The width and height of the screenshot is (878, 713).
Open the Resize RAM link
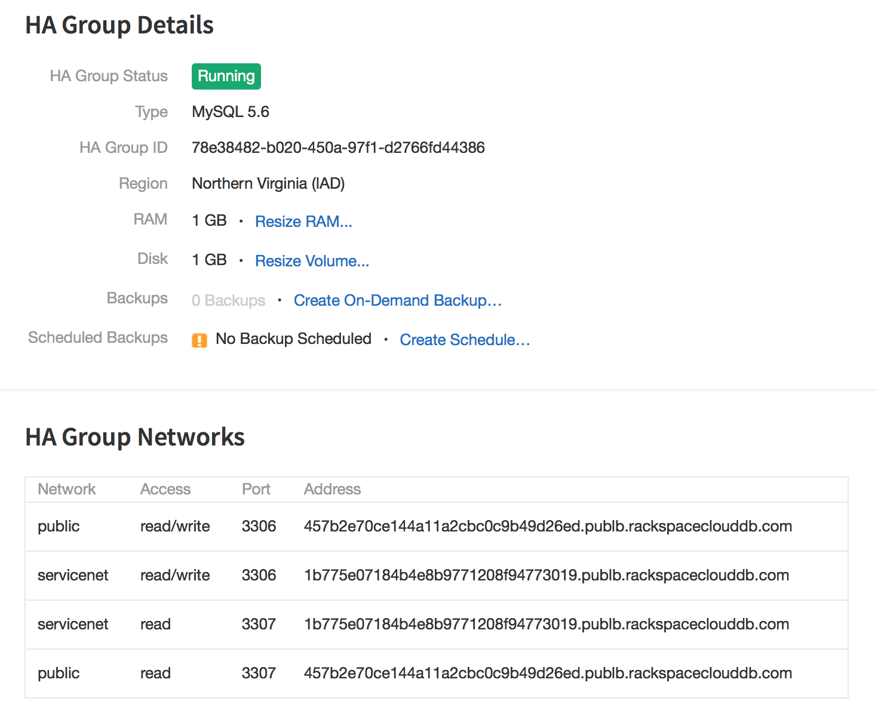(303, 222)
